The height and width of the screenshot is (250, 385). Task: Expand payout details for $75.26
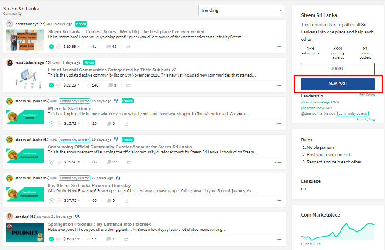point(72,162)
